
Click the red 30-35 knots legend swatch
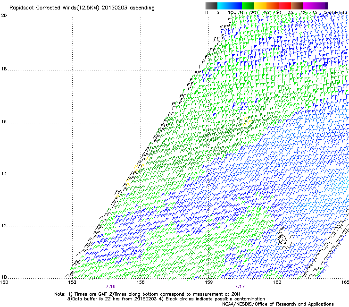285,6
